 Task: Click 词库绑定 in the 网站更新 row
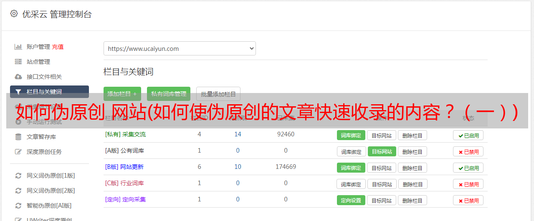(351, 168)
